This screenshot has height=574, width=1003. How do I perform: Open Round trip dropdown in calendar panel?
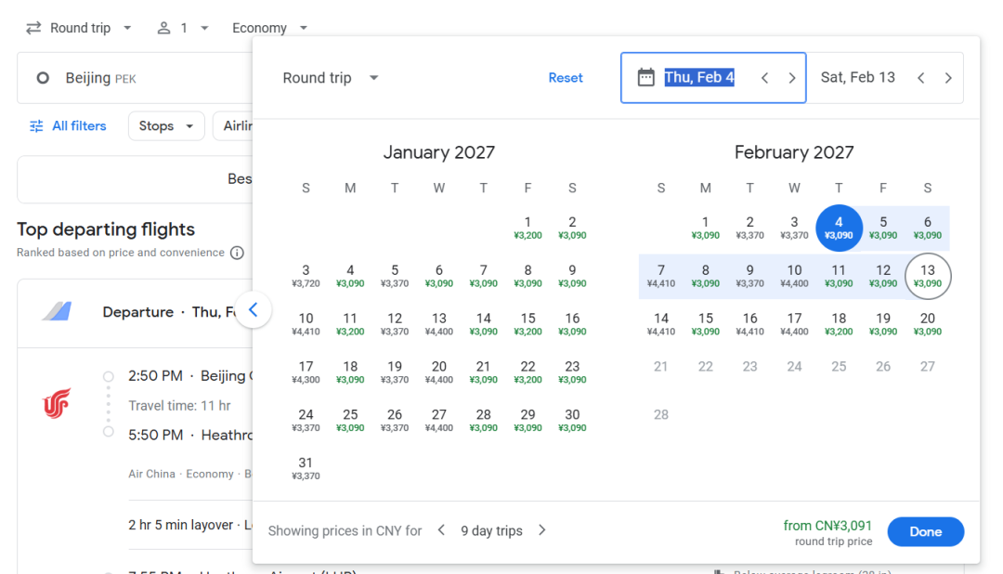pyautogui.click(x=331, y=78)
